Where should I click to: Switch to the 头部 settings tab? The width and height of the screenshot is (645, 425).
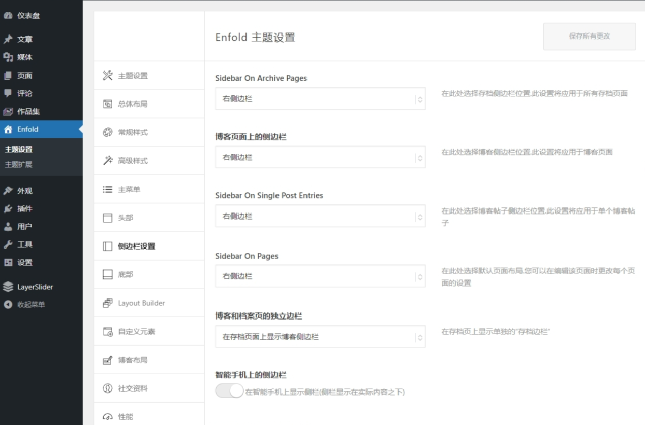coord(149,218)
